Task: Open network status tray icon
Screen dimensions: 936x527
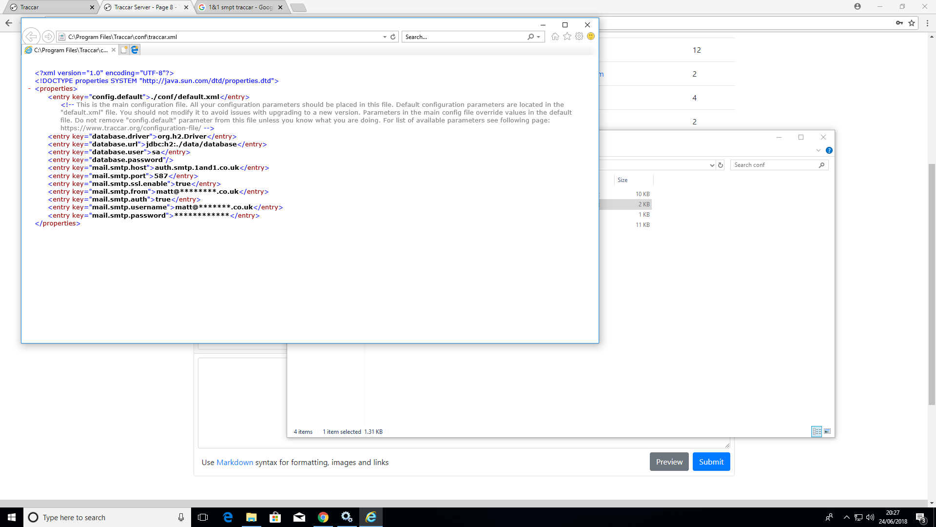Action: [x=858, y=517]
